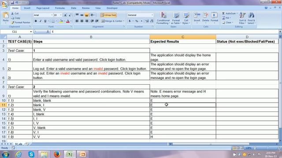Apply Comma Style
Viewport: 282px width, 158px height.
[x=141, y=21]
